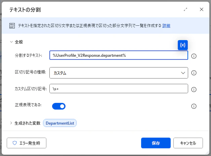Open the {x} variable picker

(x=182, y=45)
